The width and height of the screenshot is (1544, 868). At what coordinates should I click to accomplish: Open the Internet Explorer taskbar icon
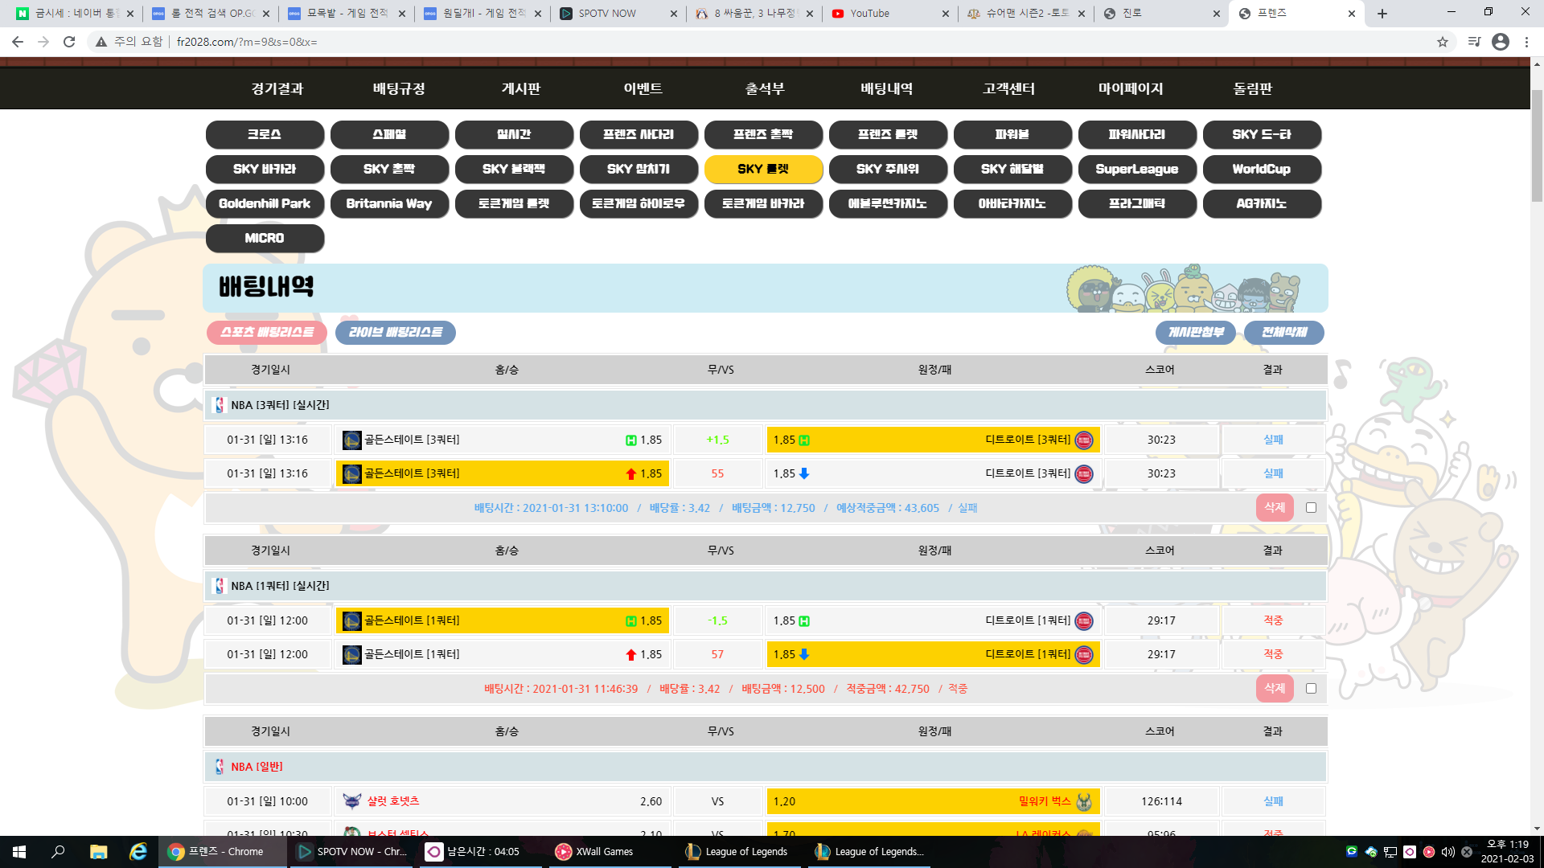tap(138, 851)
